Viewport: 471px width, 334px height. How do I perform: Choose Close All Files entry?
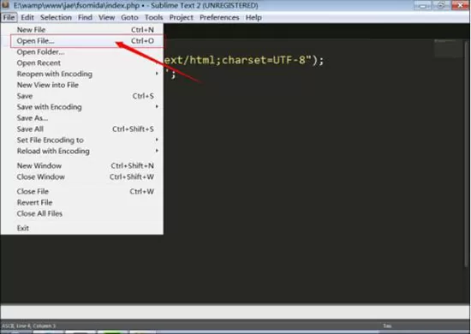[x=82, y=213]
